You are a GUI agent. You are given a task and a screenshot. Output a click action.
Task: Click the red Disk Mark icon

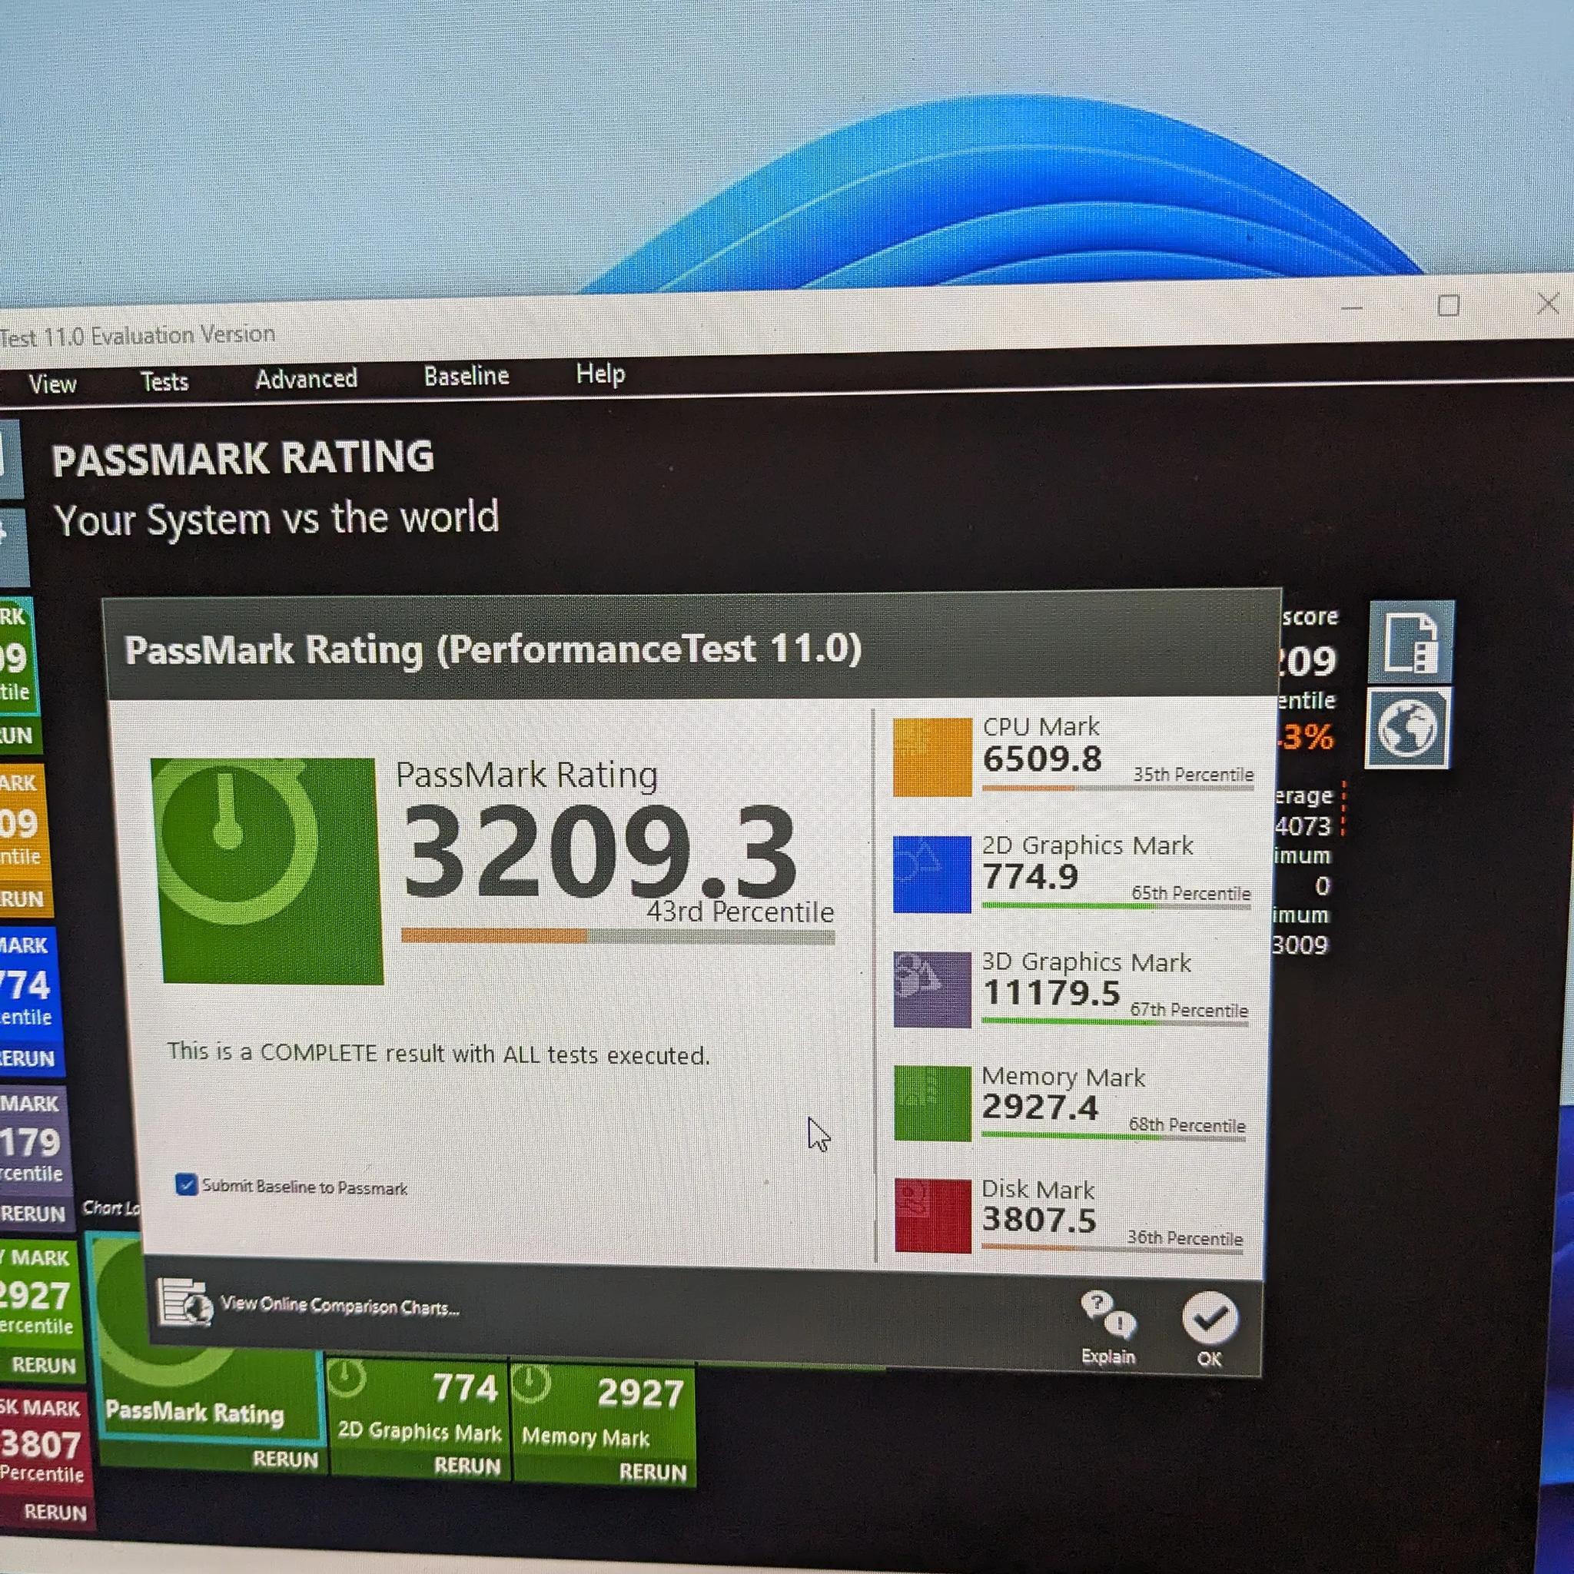point(933,1216)
